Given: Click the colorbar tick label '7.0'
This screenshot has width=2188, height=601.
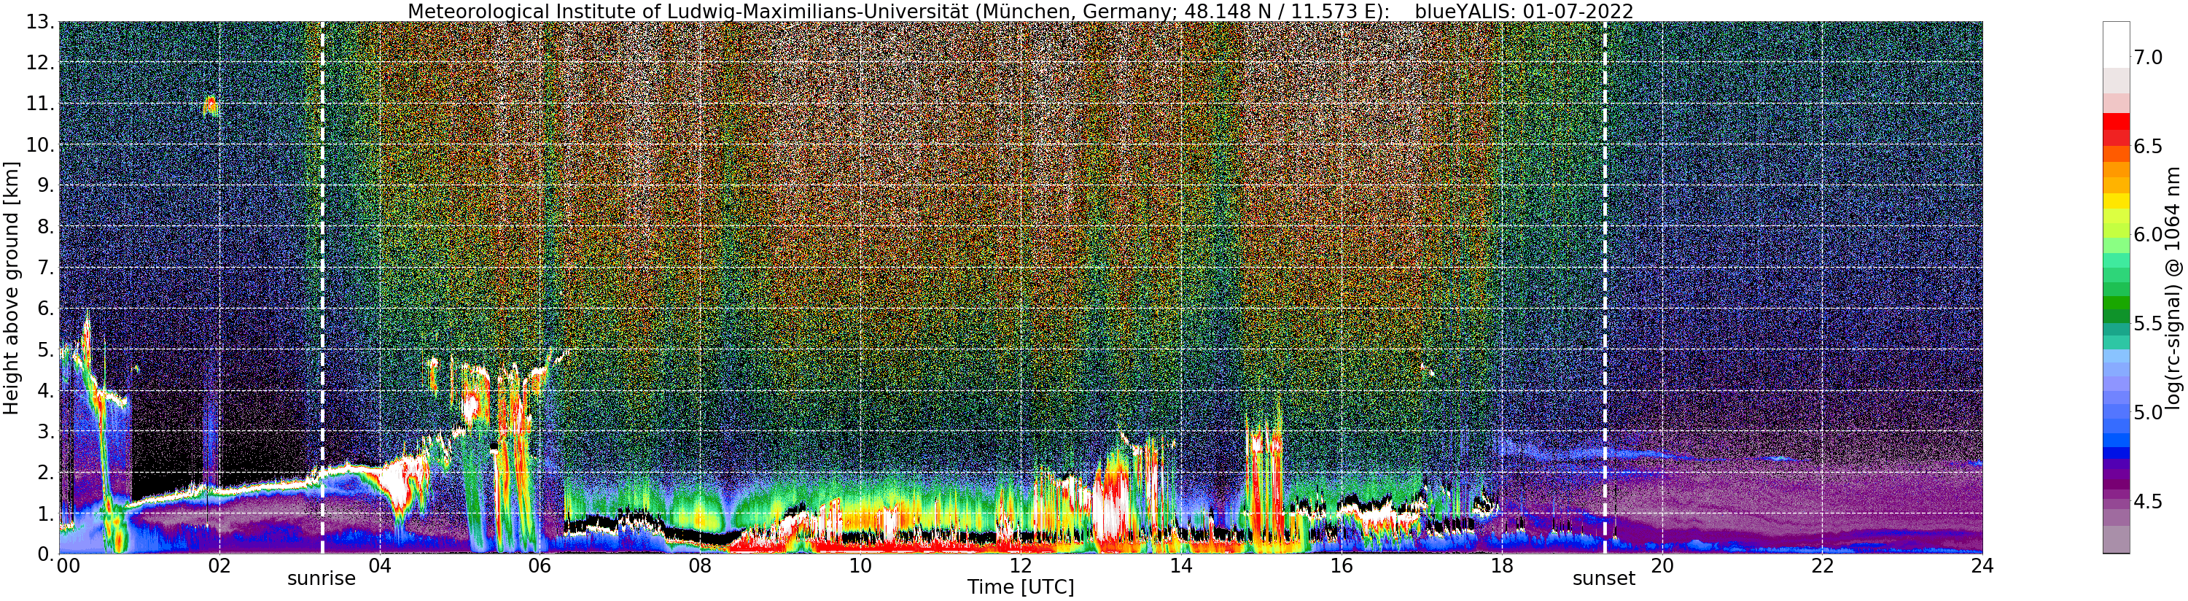Looking at the screenshot, I should 2149,57.
